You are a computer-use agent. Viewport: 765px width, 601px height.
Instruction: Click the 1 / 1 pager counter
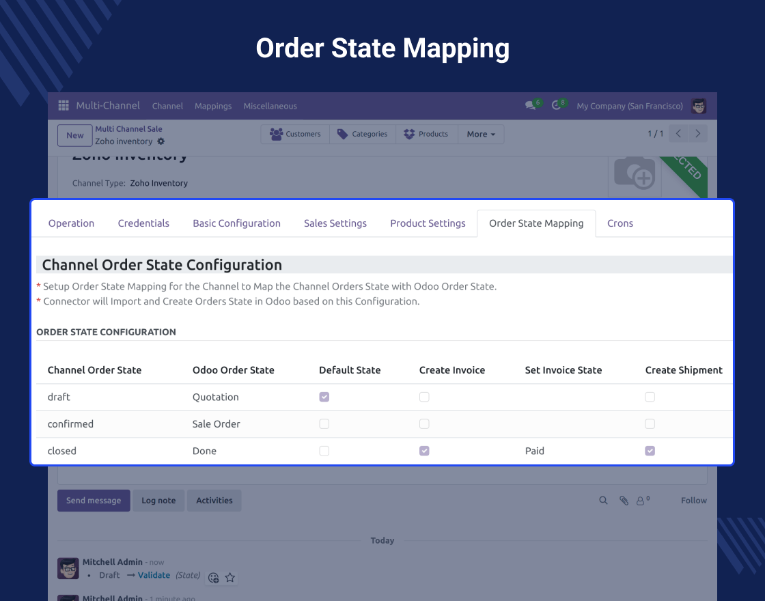(655, 134)
